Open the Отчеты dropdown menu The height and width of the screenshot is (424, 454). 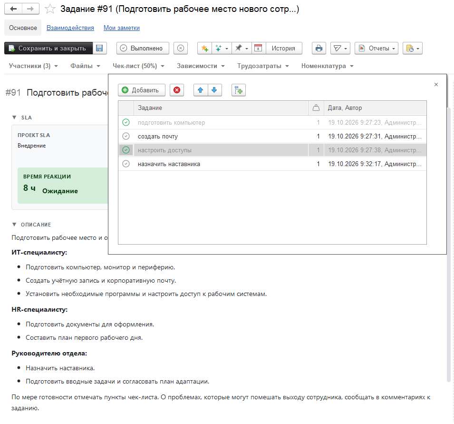click(377, 48)
